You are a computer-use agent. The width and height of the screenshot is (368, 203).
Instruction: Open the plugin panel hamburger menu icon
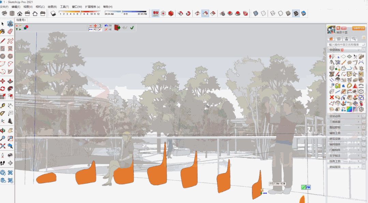point(364,38)
